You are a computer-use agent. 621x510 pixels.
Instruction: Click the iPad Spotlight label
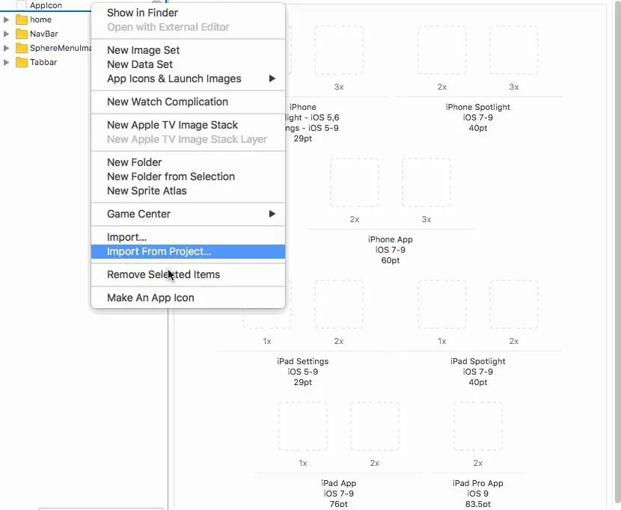(x=478, y=361)
